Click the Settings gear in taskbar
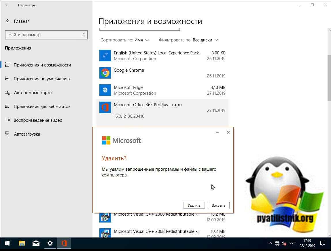The image size is (331, 251). click(x=50, y=243)
